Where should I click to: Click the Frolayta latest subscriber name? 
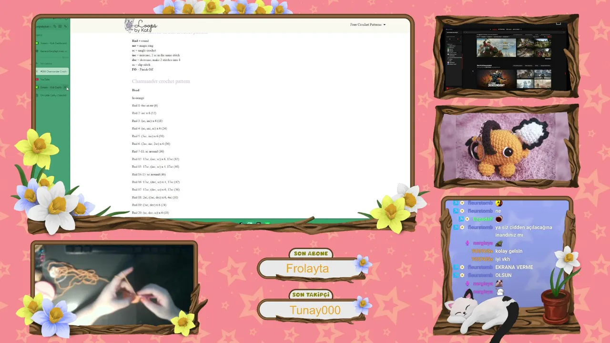pyautogui.click(x=307, y=269)
